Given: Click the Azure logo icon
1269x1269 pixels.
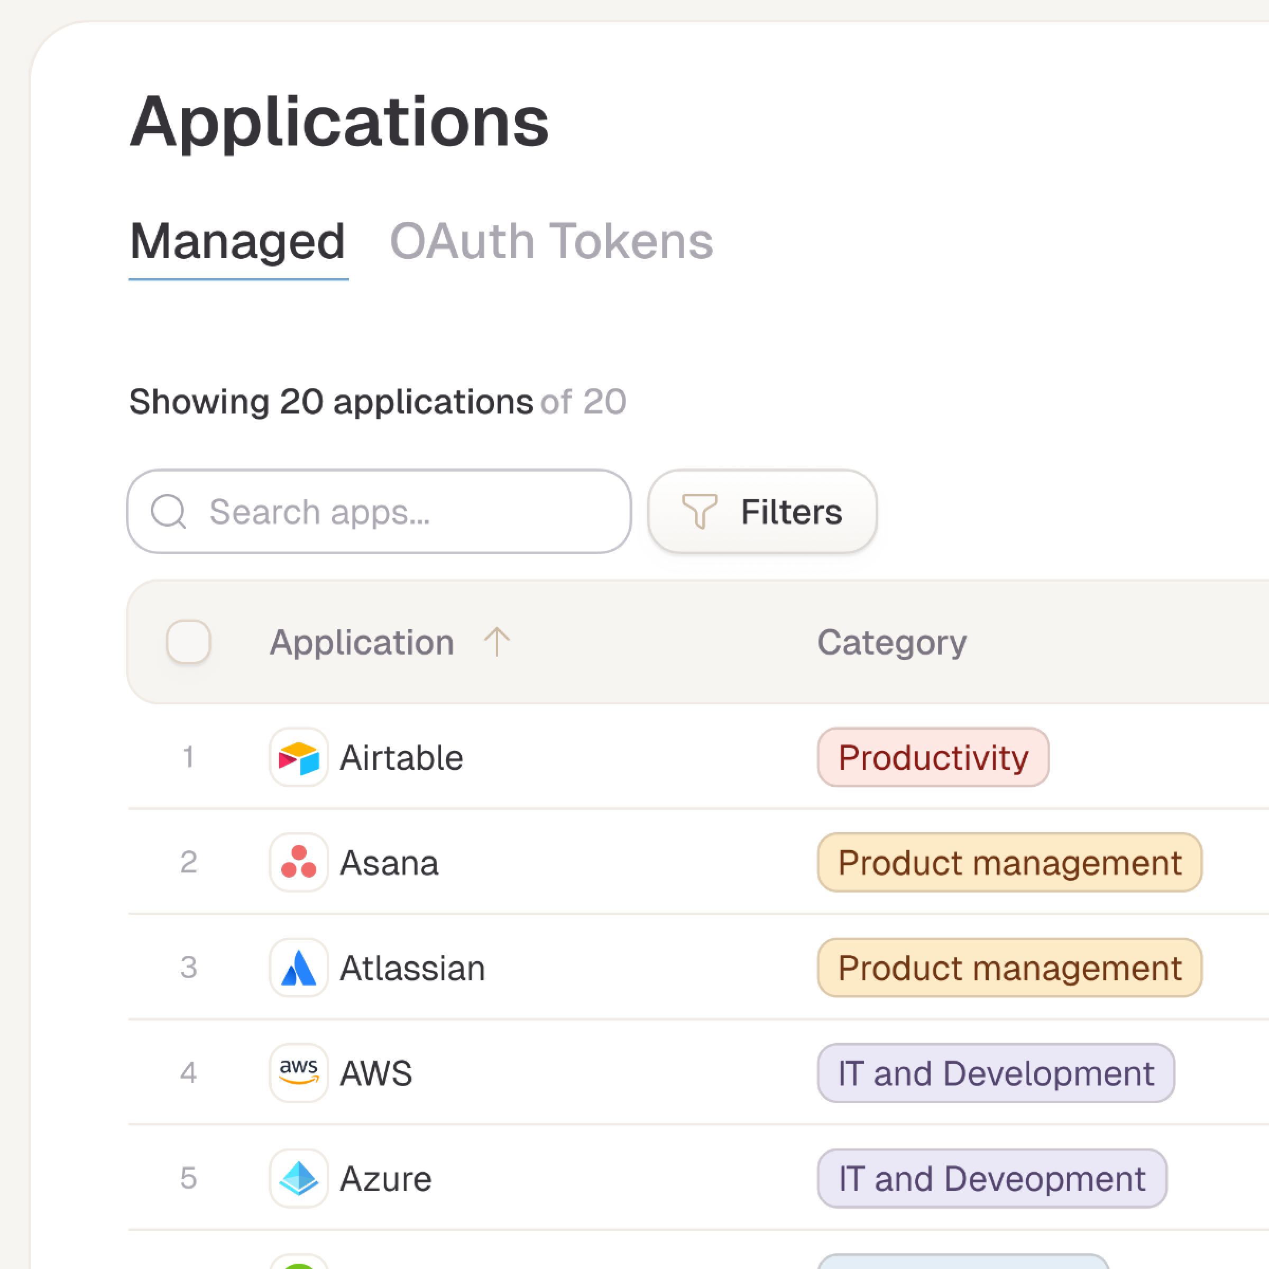Looking at the screenshot, I should point(298,1178).
